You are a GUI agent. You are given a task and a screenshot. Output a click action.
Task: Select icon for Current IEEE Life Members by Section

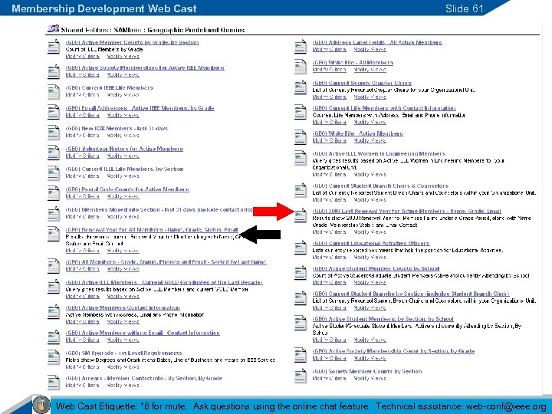pyautogui.click(x=54, y=172)
